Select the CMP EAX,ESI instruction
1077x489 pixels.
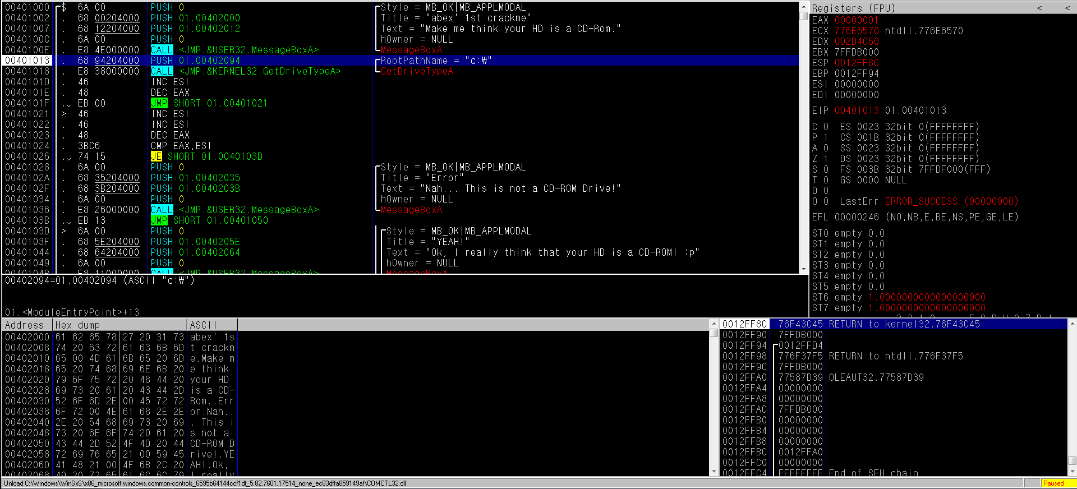(x=181, y=146)
